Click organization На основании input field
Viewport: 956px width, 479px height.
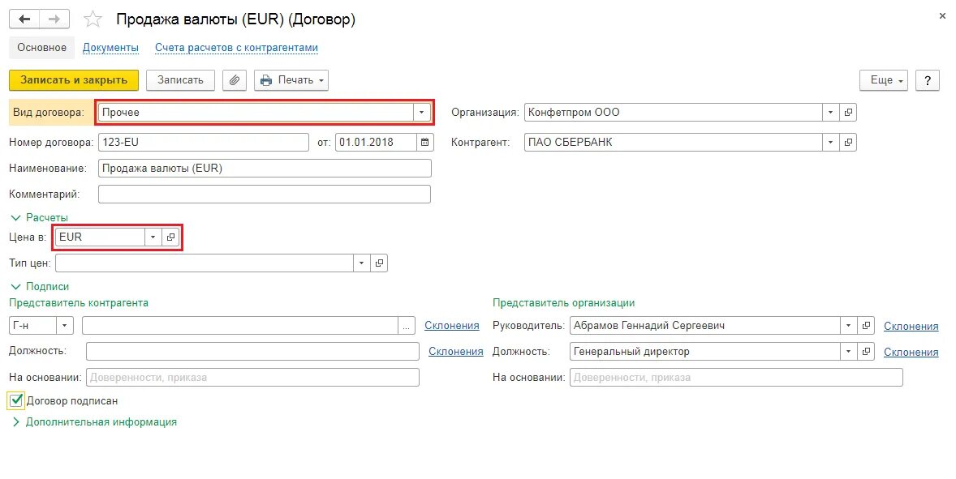[x=737, y=378]
